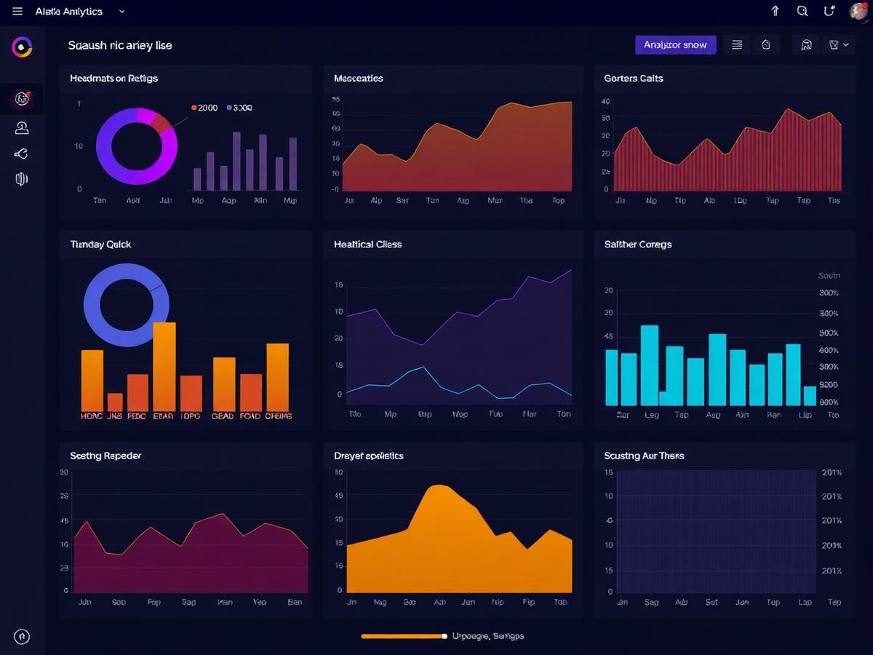The image size is (873, 655).
Task: Open the user profile icon in the sidebar
Action: click(x=22, y=128)
